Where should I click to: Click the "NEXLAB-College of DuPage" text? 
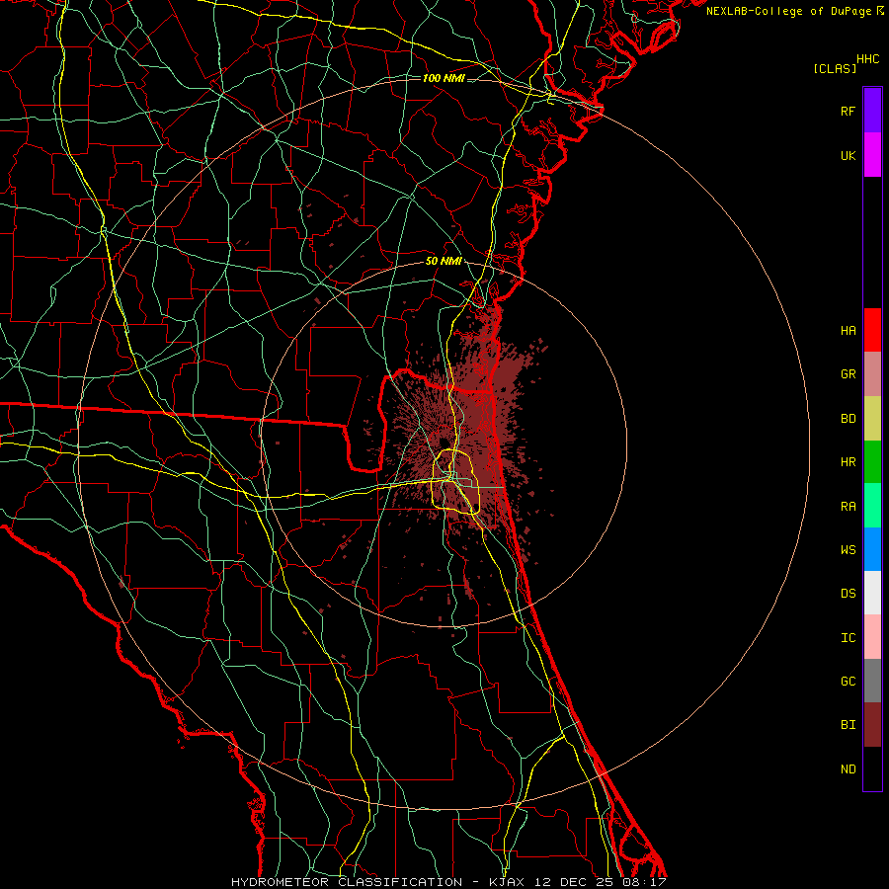tap(788, 11)
